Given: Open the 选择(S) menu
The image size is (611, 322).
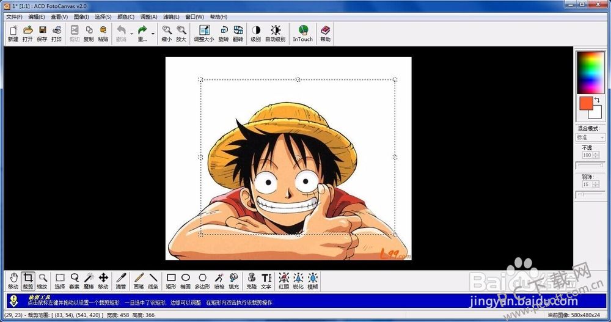Looking at the screenshot, I should point(103,16).
